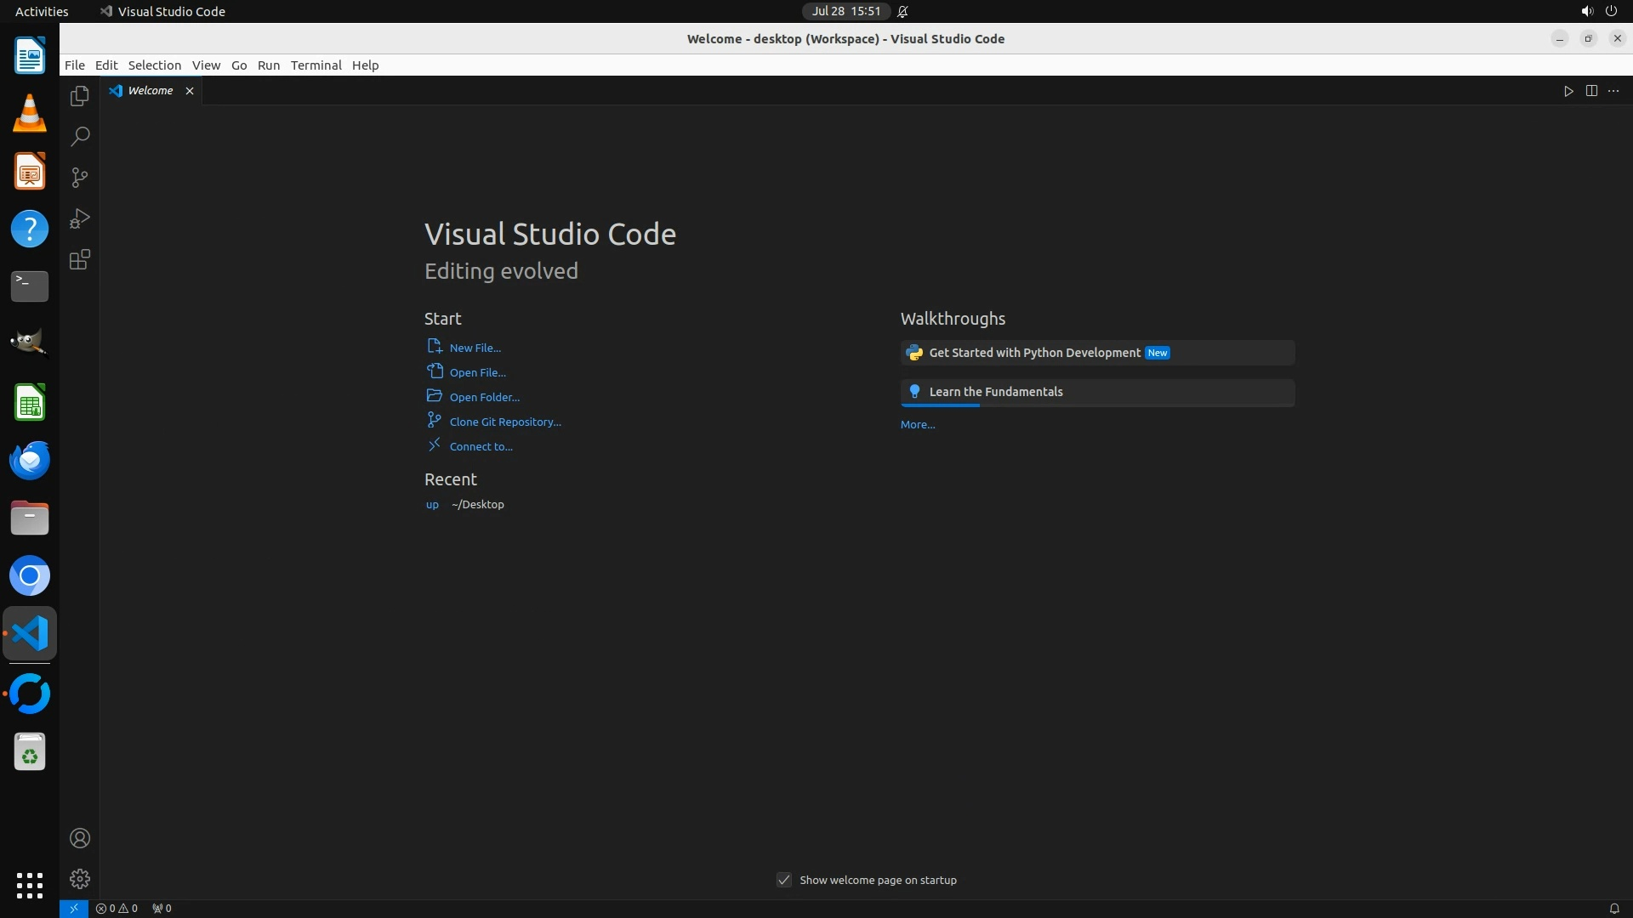Open the editor More Actions ellipsis
1633x918 pixels.
pos(1613,91)
